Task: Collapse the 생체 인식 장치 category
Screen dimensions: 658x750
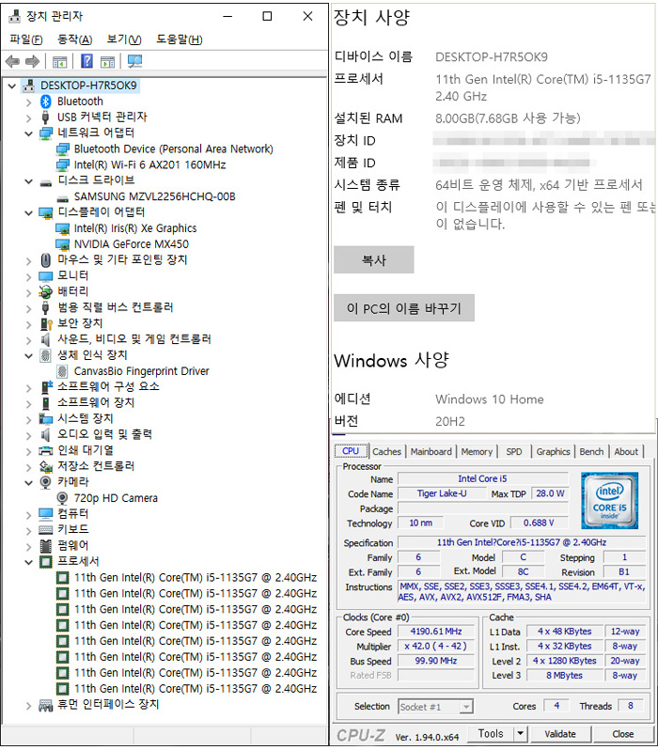Action: click(x=29, y=356)
